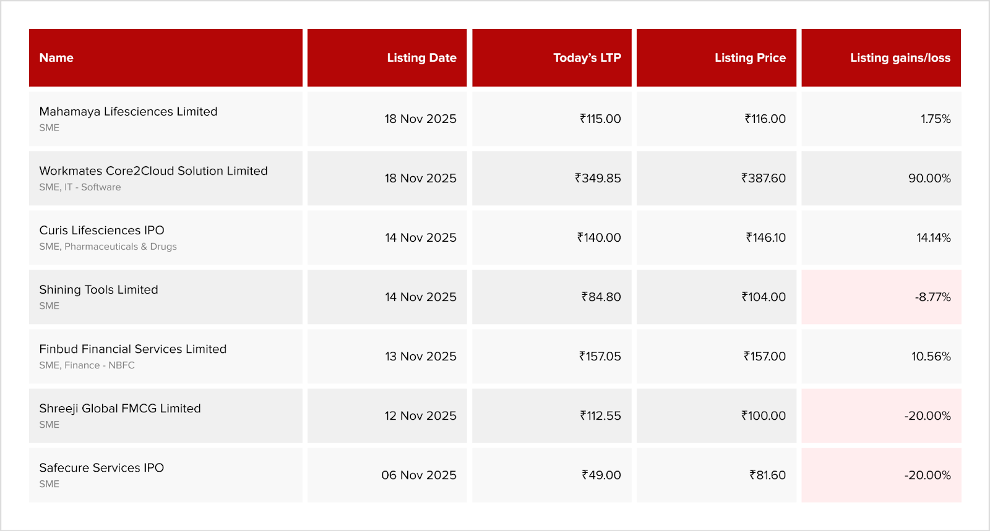
Task: Click the Name column header
Action: point(56,58)
